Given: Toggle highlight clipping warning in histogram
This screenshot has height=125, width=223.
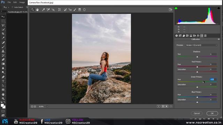Looking at the screenshot, I should coord(218,8).
